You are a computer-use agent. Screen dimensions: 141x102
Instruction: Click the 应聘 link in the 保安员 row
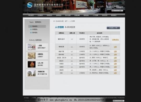(x=115, y=70)
